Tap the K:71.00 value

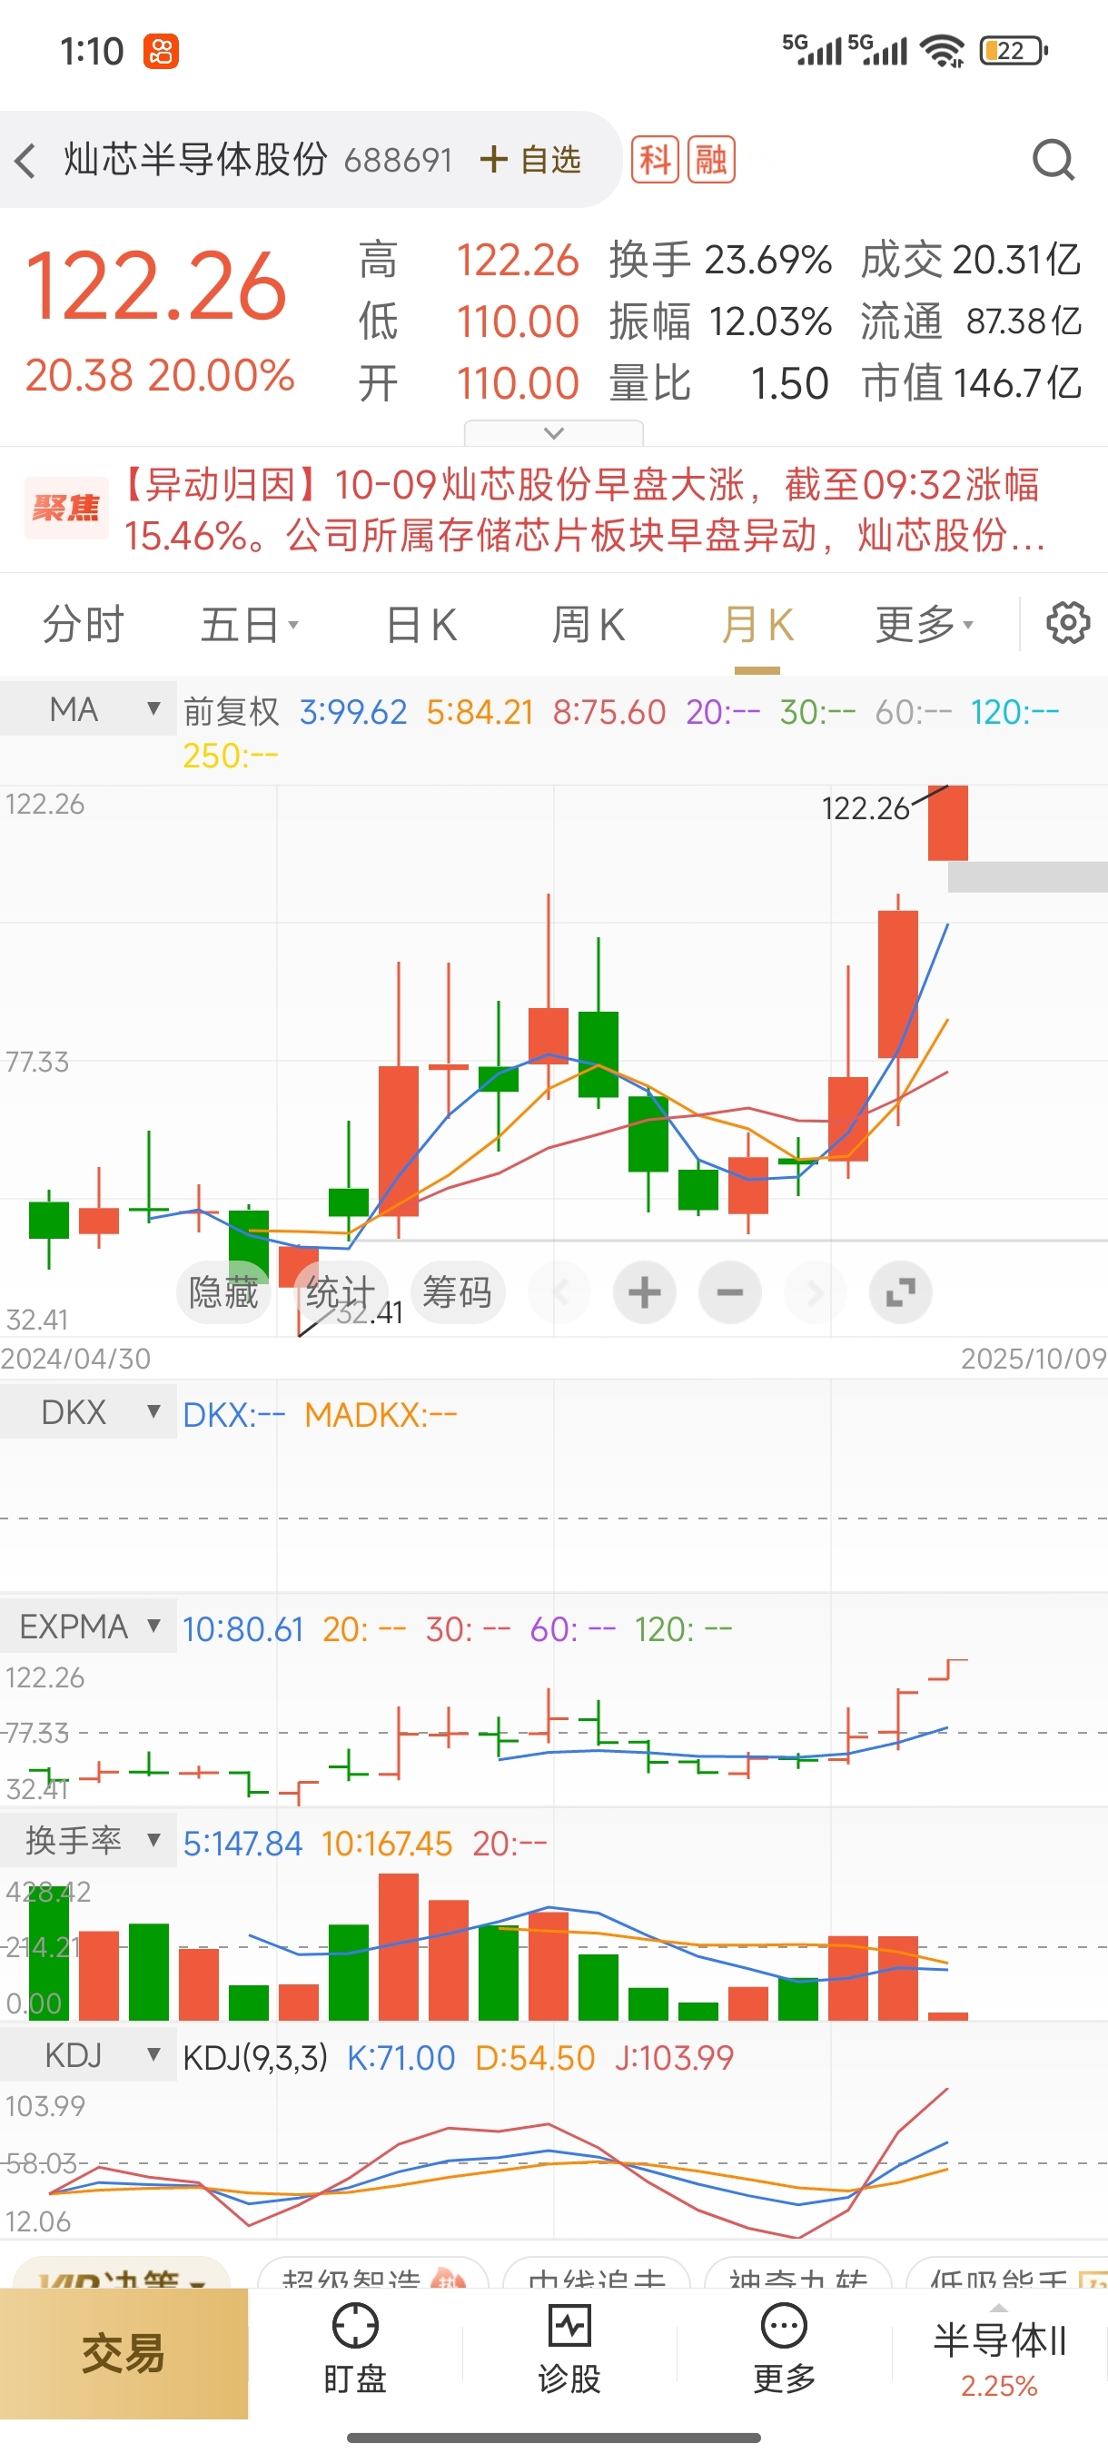pos(401,2057)
